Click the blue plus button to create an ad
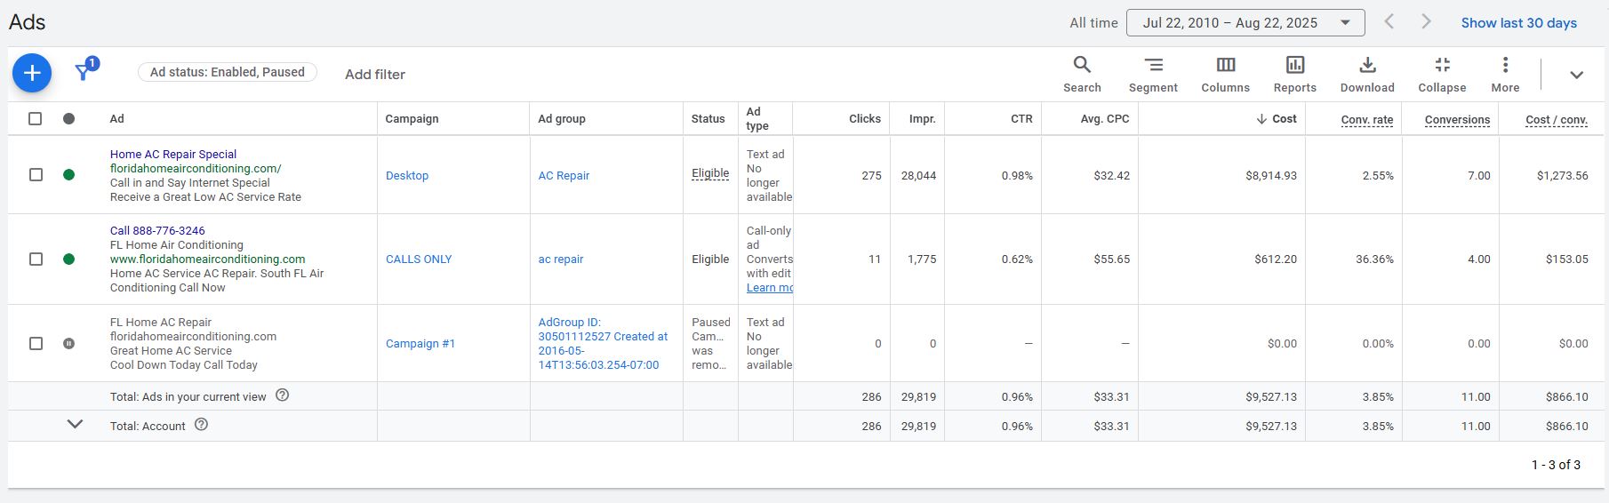This screenshot has height=503, width=1609. 32,73
